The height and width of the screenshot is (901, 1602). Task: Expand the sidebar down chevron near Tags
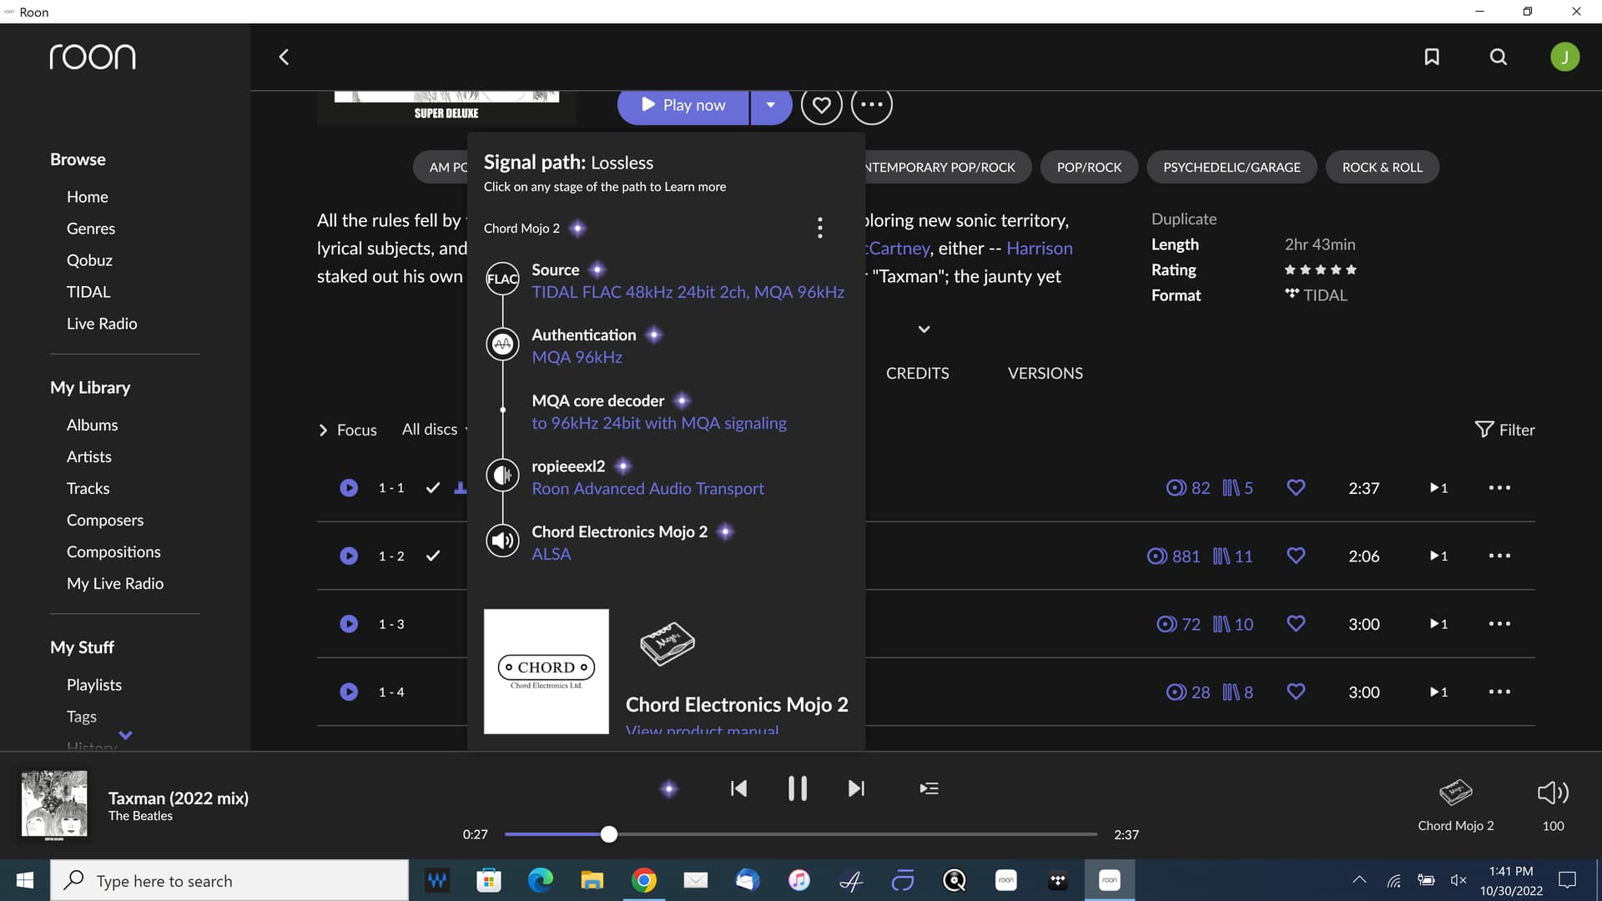pyautogui.click(x=125, y=735)
